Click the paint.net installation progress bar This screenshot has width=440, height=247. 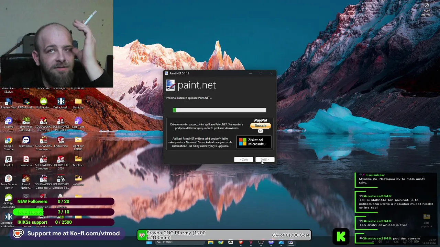pyautogui.click(x=219, y=110)
